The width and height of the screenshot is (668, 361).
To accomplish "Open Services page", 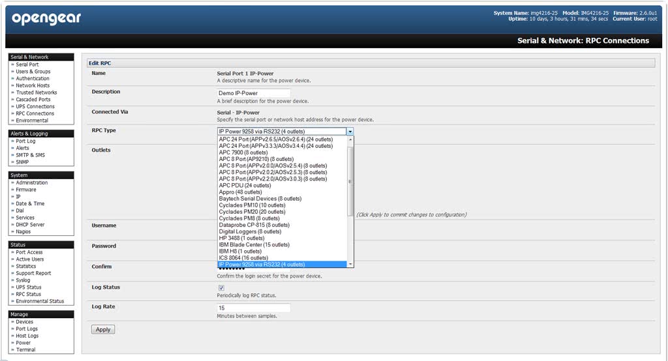I will point(25,218).
